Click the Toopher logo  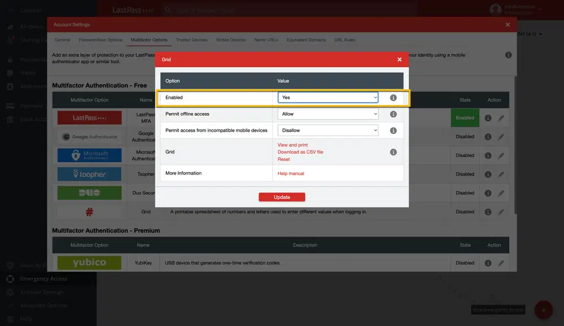pyautogui.click(x=90, y=174)
